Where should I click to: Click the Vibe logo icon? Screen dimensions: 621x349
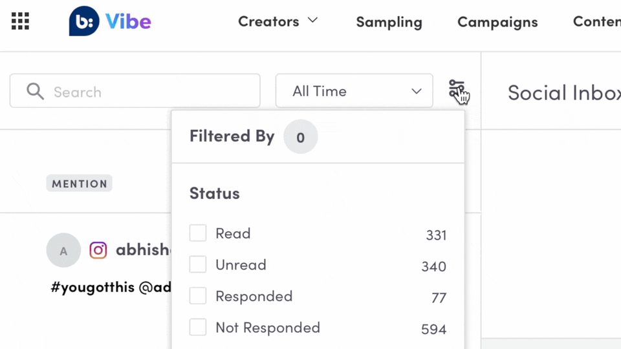pyautogui.click(x=84, y=21)
